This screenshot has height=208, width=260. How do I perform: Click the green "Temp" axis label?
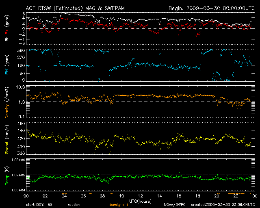[x=7, y=180]
